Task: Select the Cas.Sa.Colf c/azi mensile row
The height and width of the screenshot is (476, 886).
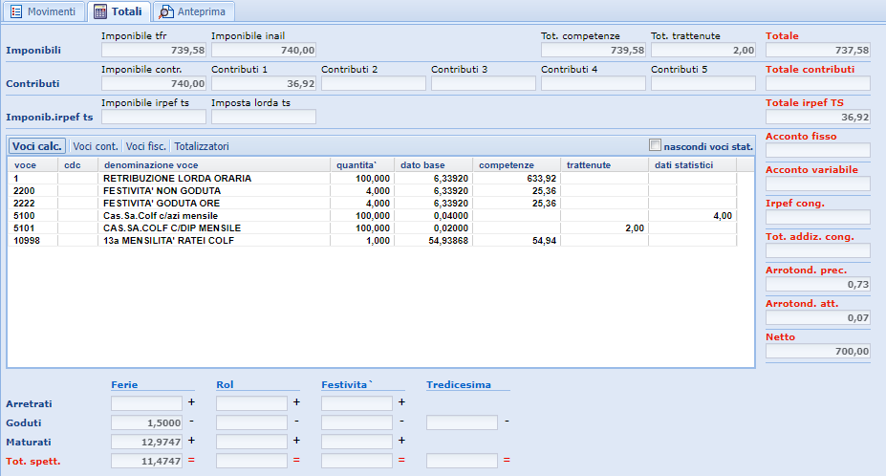Action: [x=373, y=215]
